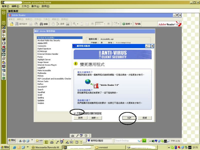
Task: Select Adobe DRM in plug-in list
Action: click(42, 43)
